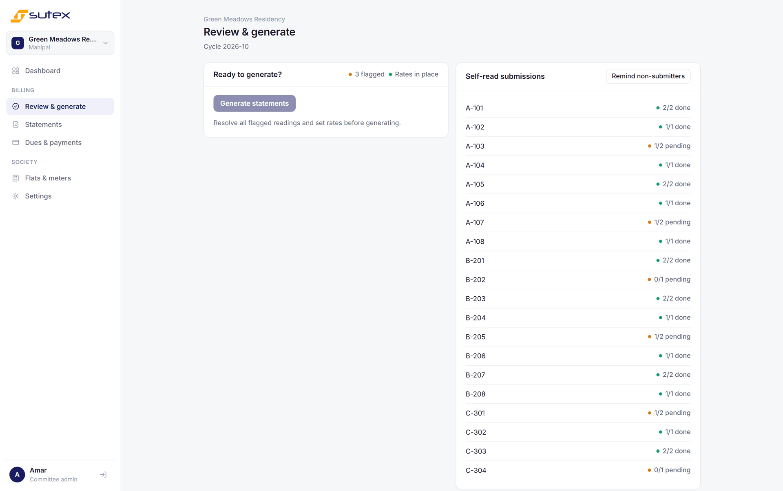This screenshot has width=783, height=491.
Task: Click the logout arrow icon
Action: [x=103, y=474]
